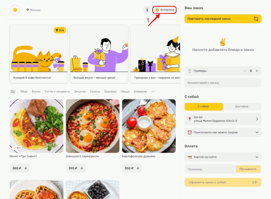Open Om let pickup address chooser
271x199 pixels.
223,119
